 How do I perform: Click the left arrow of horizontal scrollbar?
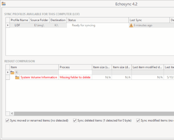(12, 113)
